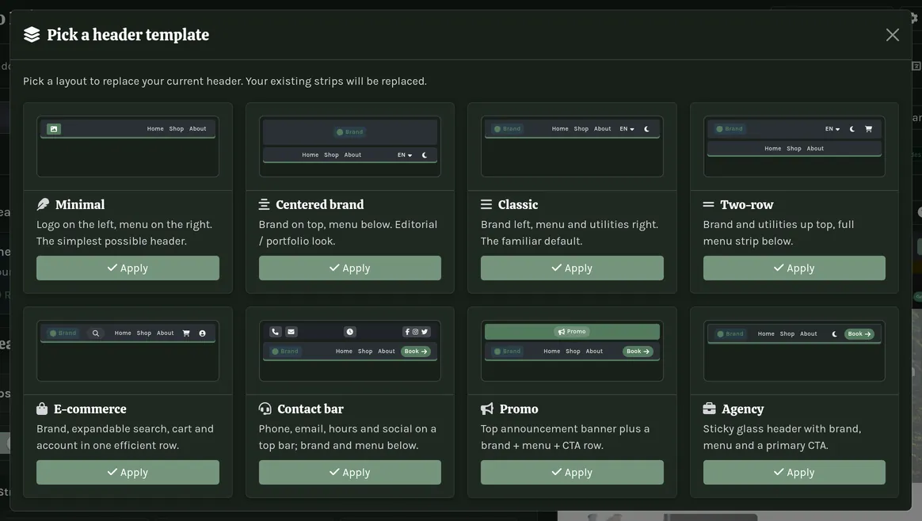Click the phone icon in Contact bar preview
This screenshot has width=922, height=521.
point(275,332)
